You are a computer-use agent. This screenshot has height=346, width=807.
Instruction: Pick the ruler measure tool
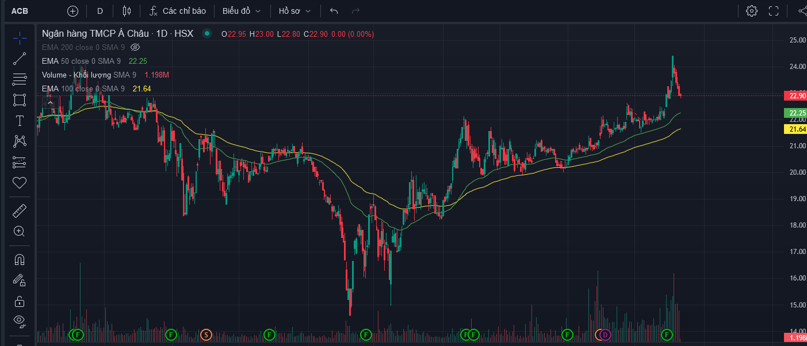click(x=20, y=211)
